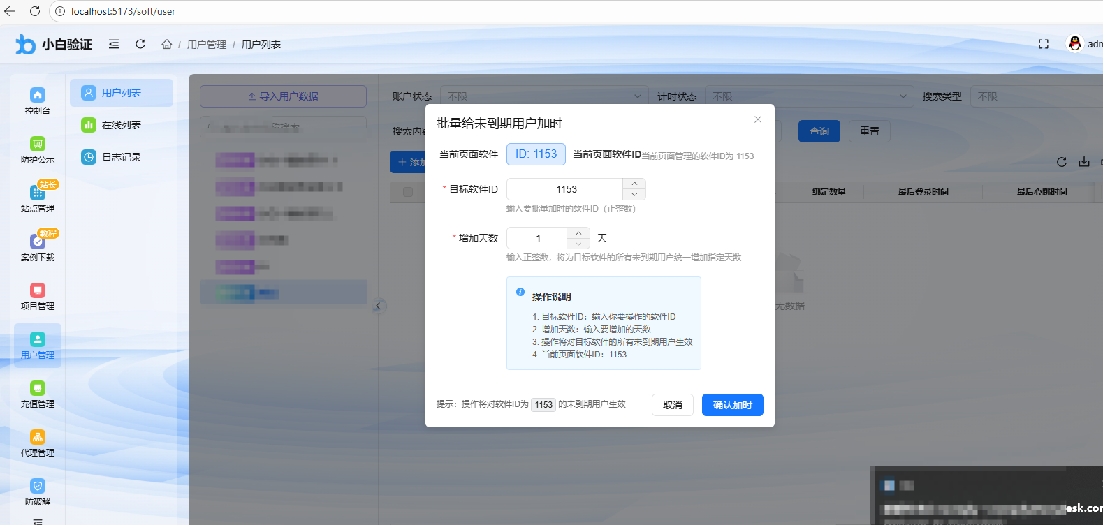Open 用户列表 submenu item

122,93
